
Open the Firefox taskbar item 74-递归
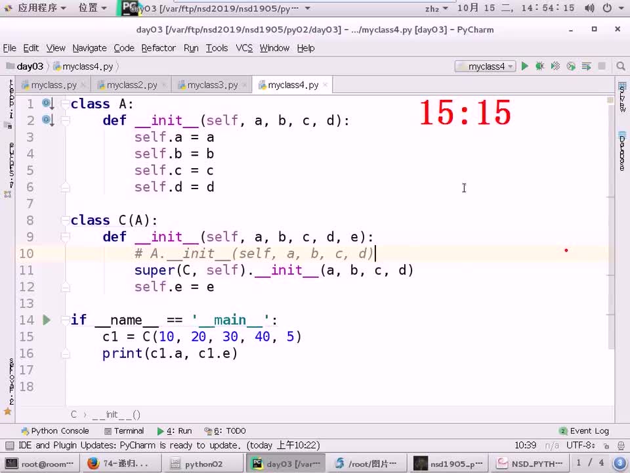[121, 463]
